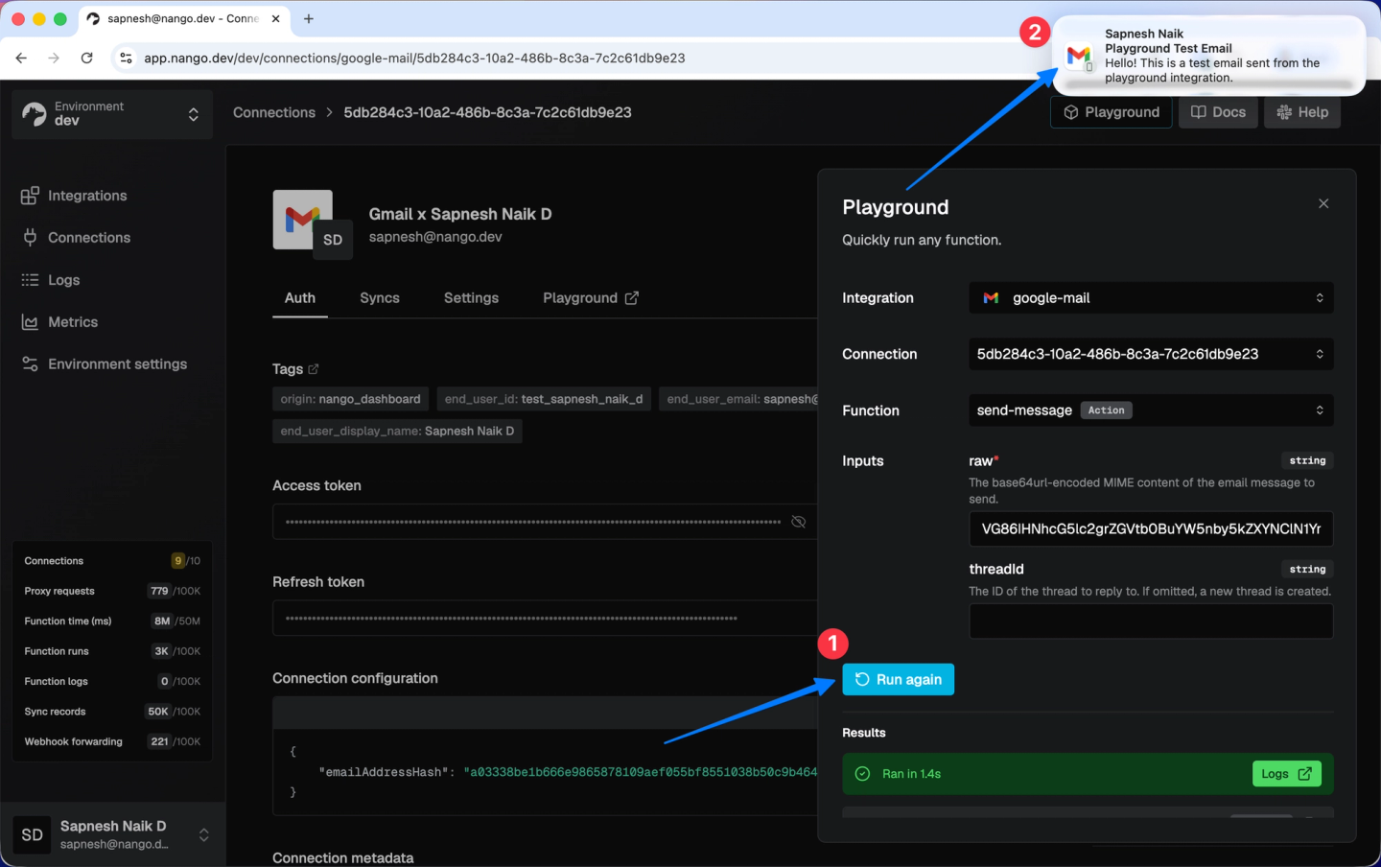This screenshot has height=867, width=1381.
Task: Reveal the access token with eye icon
Action: tap(798, 522)
